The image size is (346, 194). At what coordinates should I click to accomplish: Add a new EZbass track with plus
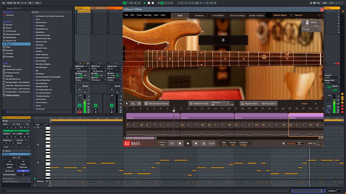click(316, 104)
